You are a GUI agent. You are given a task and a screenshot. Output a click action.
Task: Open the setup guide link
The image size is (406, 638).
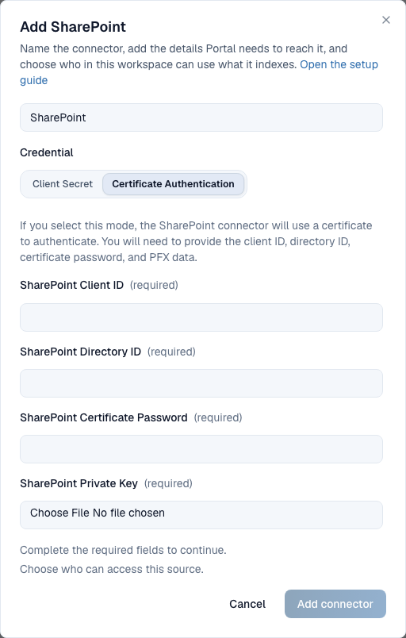coord(339,64)
